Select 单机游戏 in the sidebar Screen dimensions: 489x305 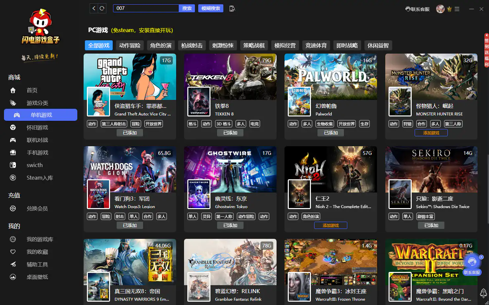point(40,115)
